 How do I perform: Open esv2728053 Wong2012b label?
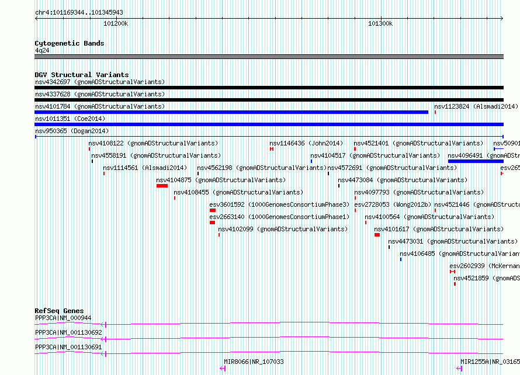click(393, 204)
